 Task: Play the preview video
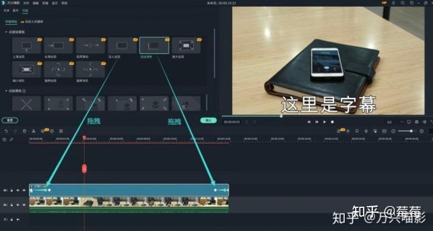[x=325, y=122]
